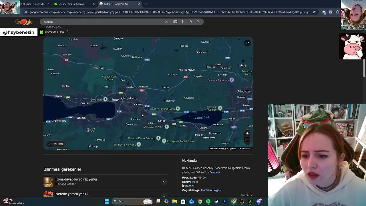Screen dimensions: 366x206
Task: Open Google Home via the logo
Action: point(24,22)
